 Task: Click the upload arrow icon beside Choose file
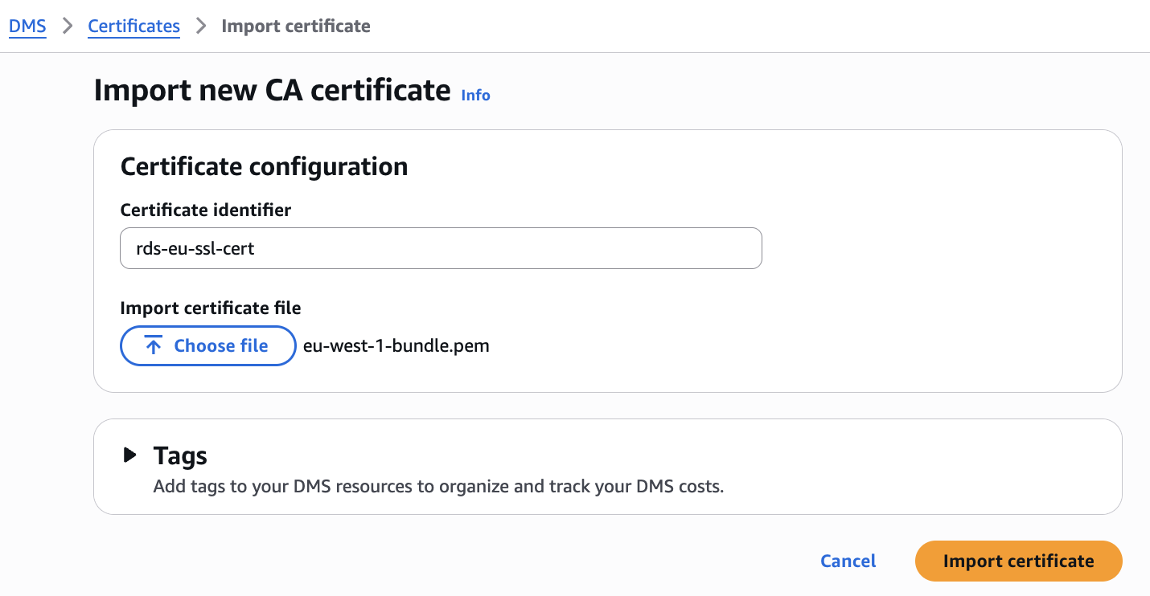point(153,346)
